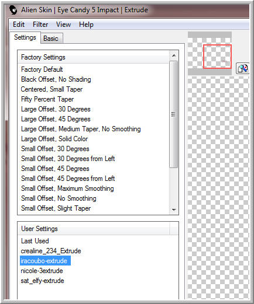Select Large Offset, Solid Color preset
254x304 pixels.
pos(54,139)
